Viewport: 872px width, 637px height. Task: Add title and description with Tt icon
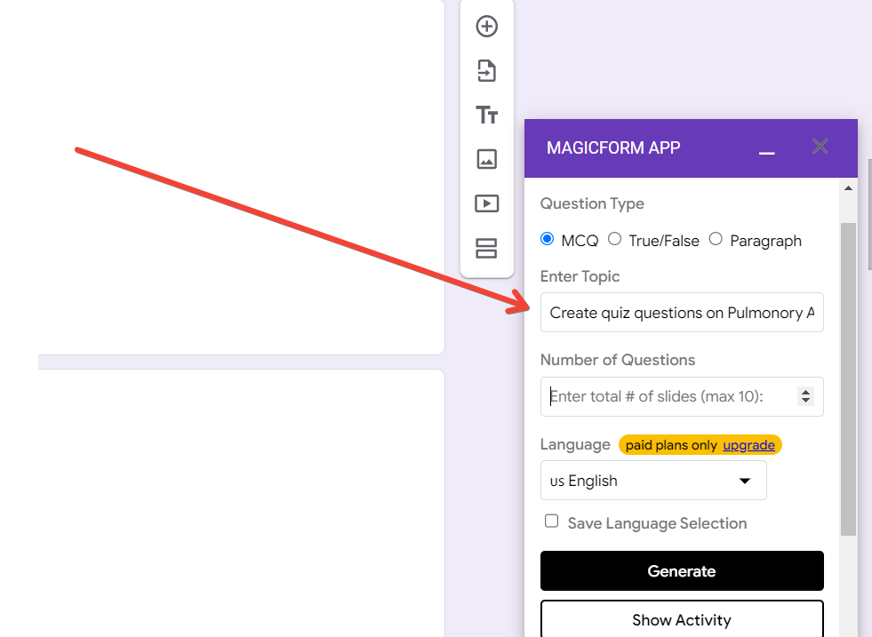(486, 115)
